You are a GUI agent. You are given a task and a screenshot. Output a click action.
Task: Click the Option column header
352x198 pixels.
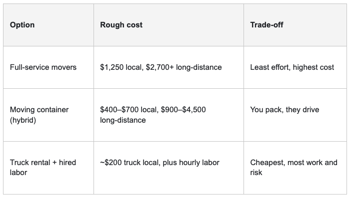pyautogui.click(x=48, y=25)
